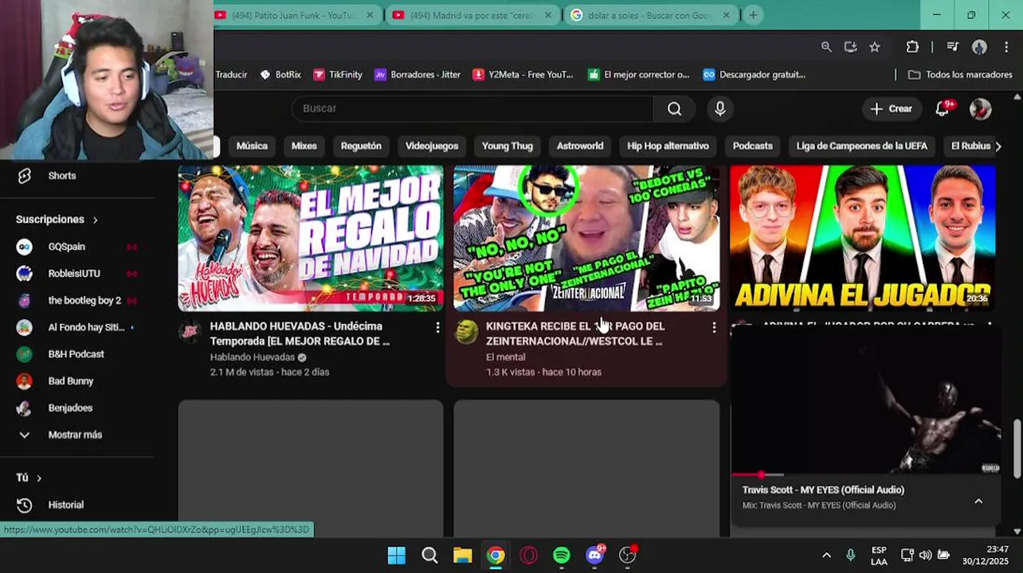Expand the Travis Scott miniplayer chevron

(978, 501)
